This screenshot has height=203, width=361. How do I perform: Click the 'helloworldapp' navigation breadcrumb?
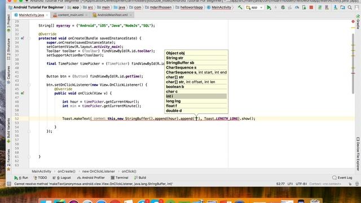click(x=190, y=7)
